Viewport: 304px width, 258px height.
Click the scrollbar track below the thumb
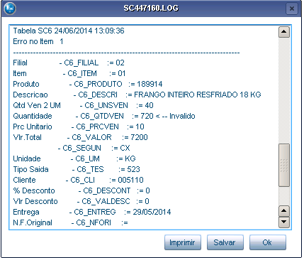point(284,196)
